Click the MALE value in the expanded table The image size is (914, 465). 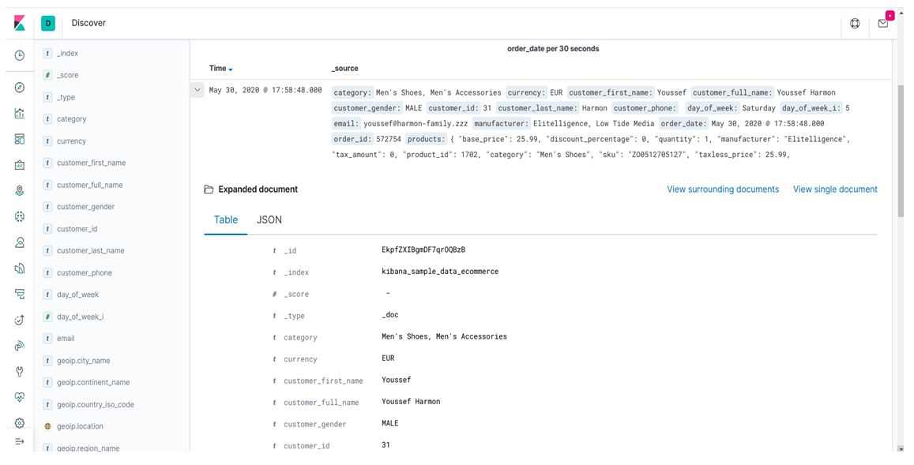[x=390, y=424]
